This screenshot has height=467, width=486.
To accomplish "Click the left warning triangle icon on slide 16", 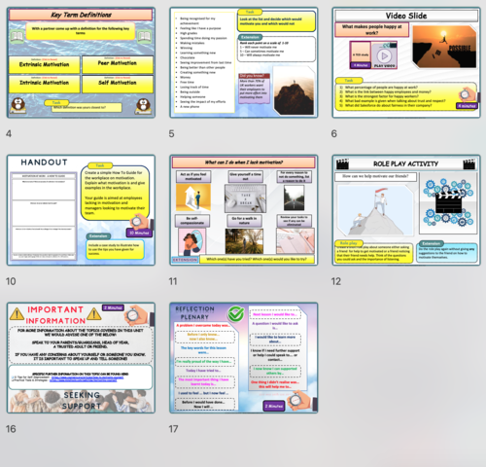I will point(17,314).
